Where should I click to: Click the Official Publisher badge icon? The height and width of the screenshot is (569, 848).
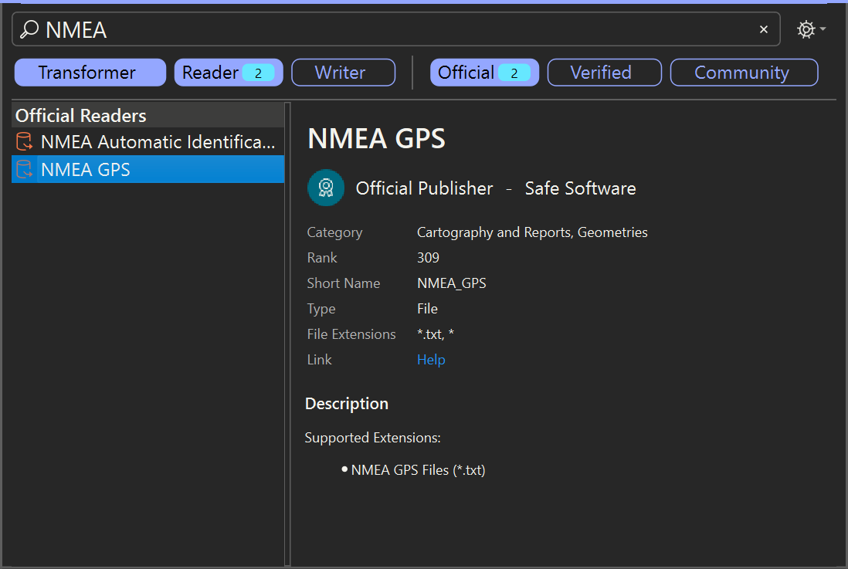tap(326, 188)
